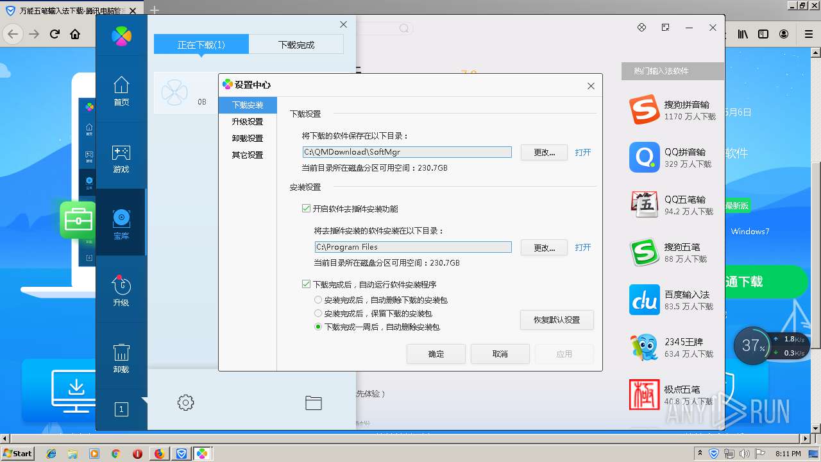The height and width of the screenshot is (462, 821).
Task: Click 更改... for the download directory
Action: 544,152
